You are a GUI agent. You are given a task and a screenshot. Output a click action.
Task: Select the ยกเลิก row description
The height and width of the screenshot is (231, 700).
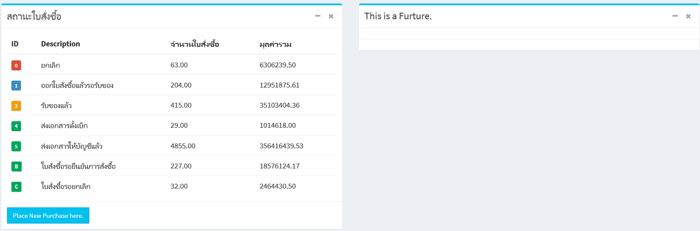coord(50,65)
